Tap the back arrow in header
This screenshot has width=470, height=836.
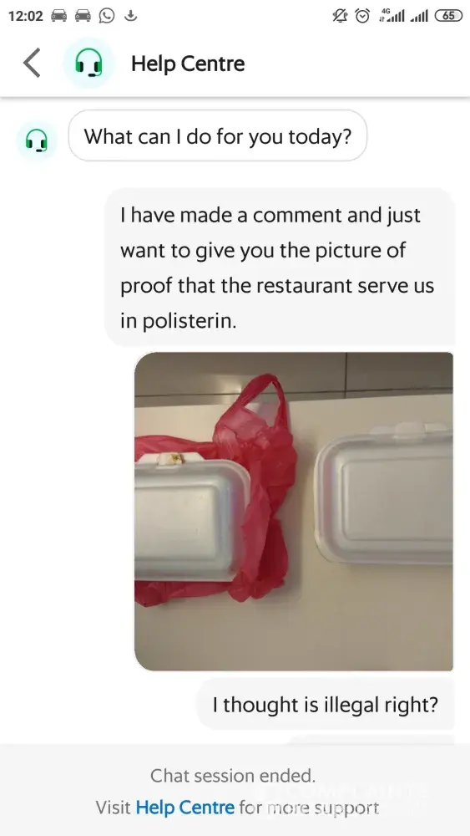tap(32, 63)
